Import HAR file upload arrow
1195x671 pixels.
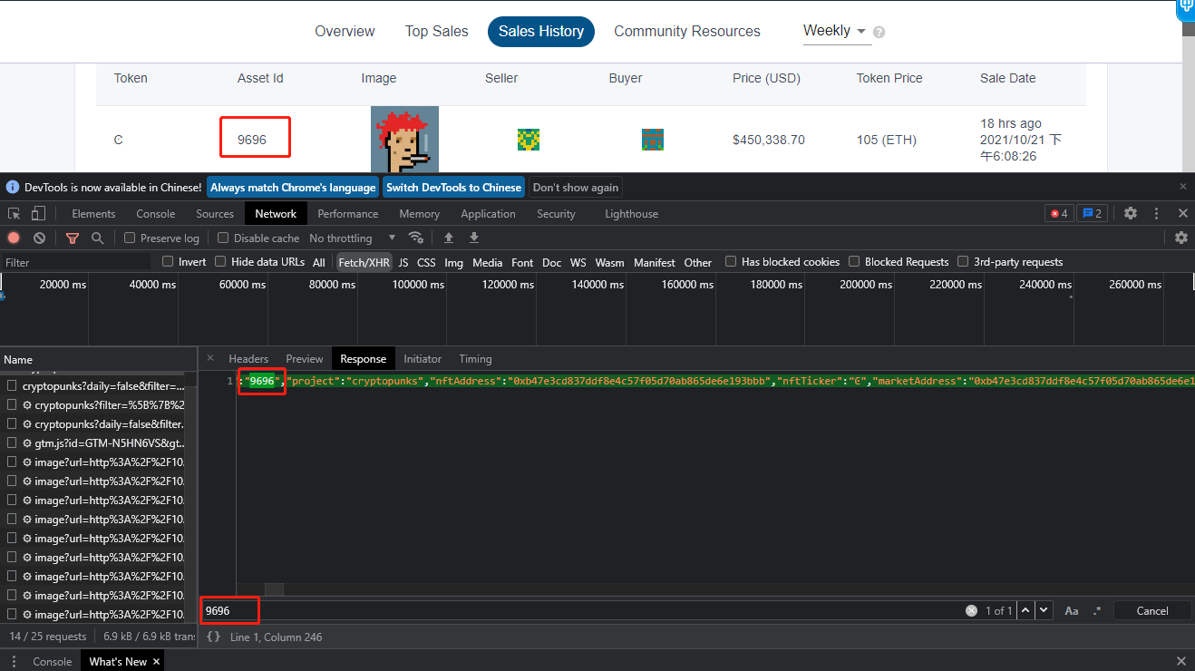click(x=448, y=238)
